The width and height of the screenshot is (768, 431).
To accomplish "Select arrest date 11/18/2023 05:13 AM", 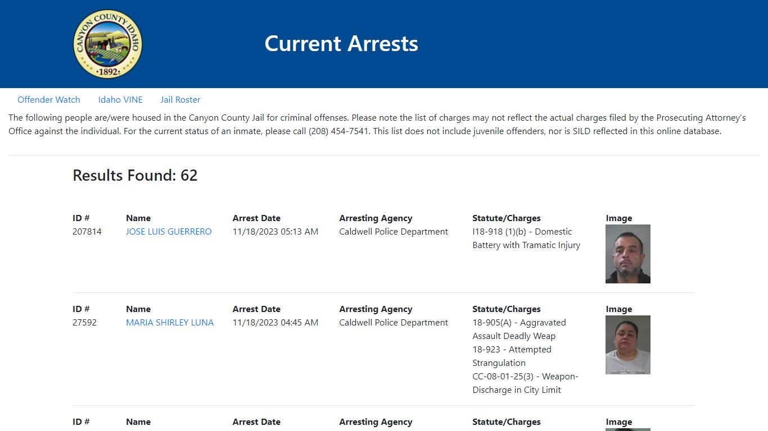I will [275, 232].
